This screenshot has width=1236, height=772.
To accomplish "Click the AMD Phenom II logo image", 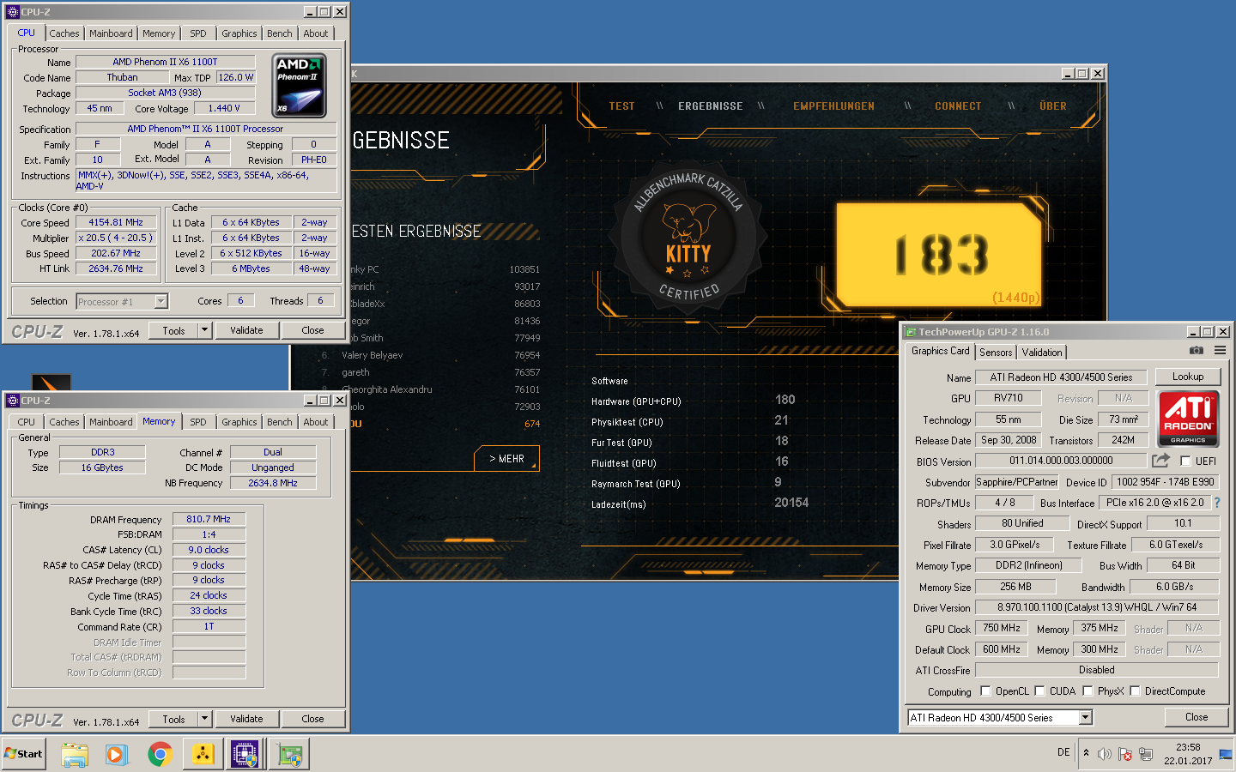I will (x=300, y=86).
